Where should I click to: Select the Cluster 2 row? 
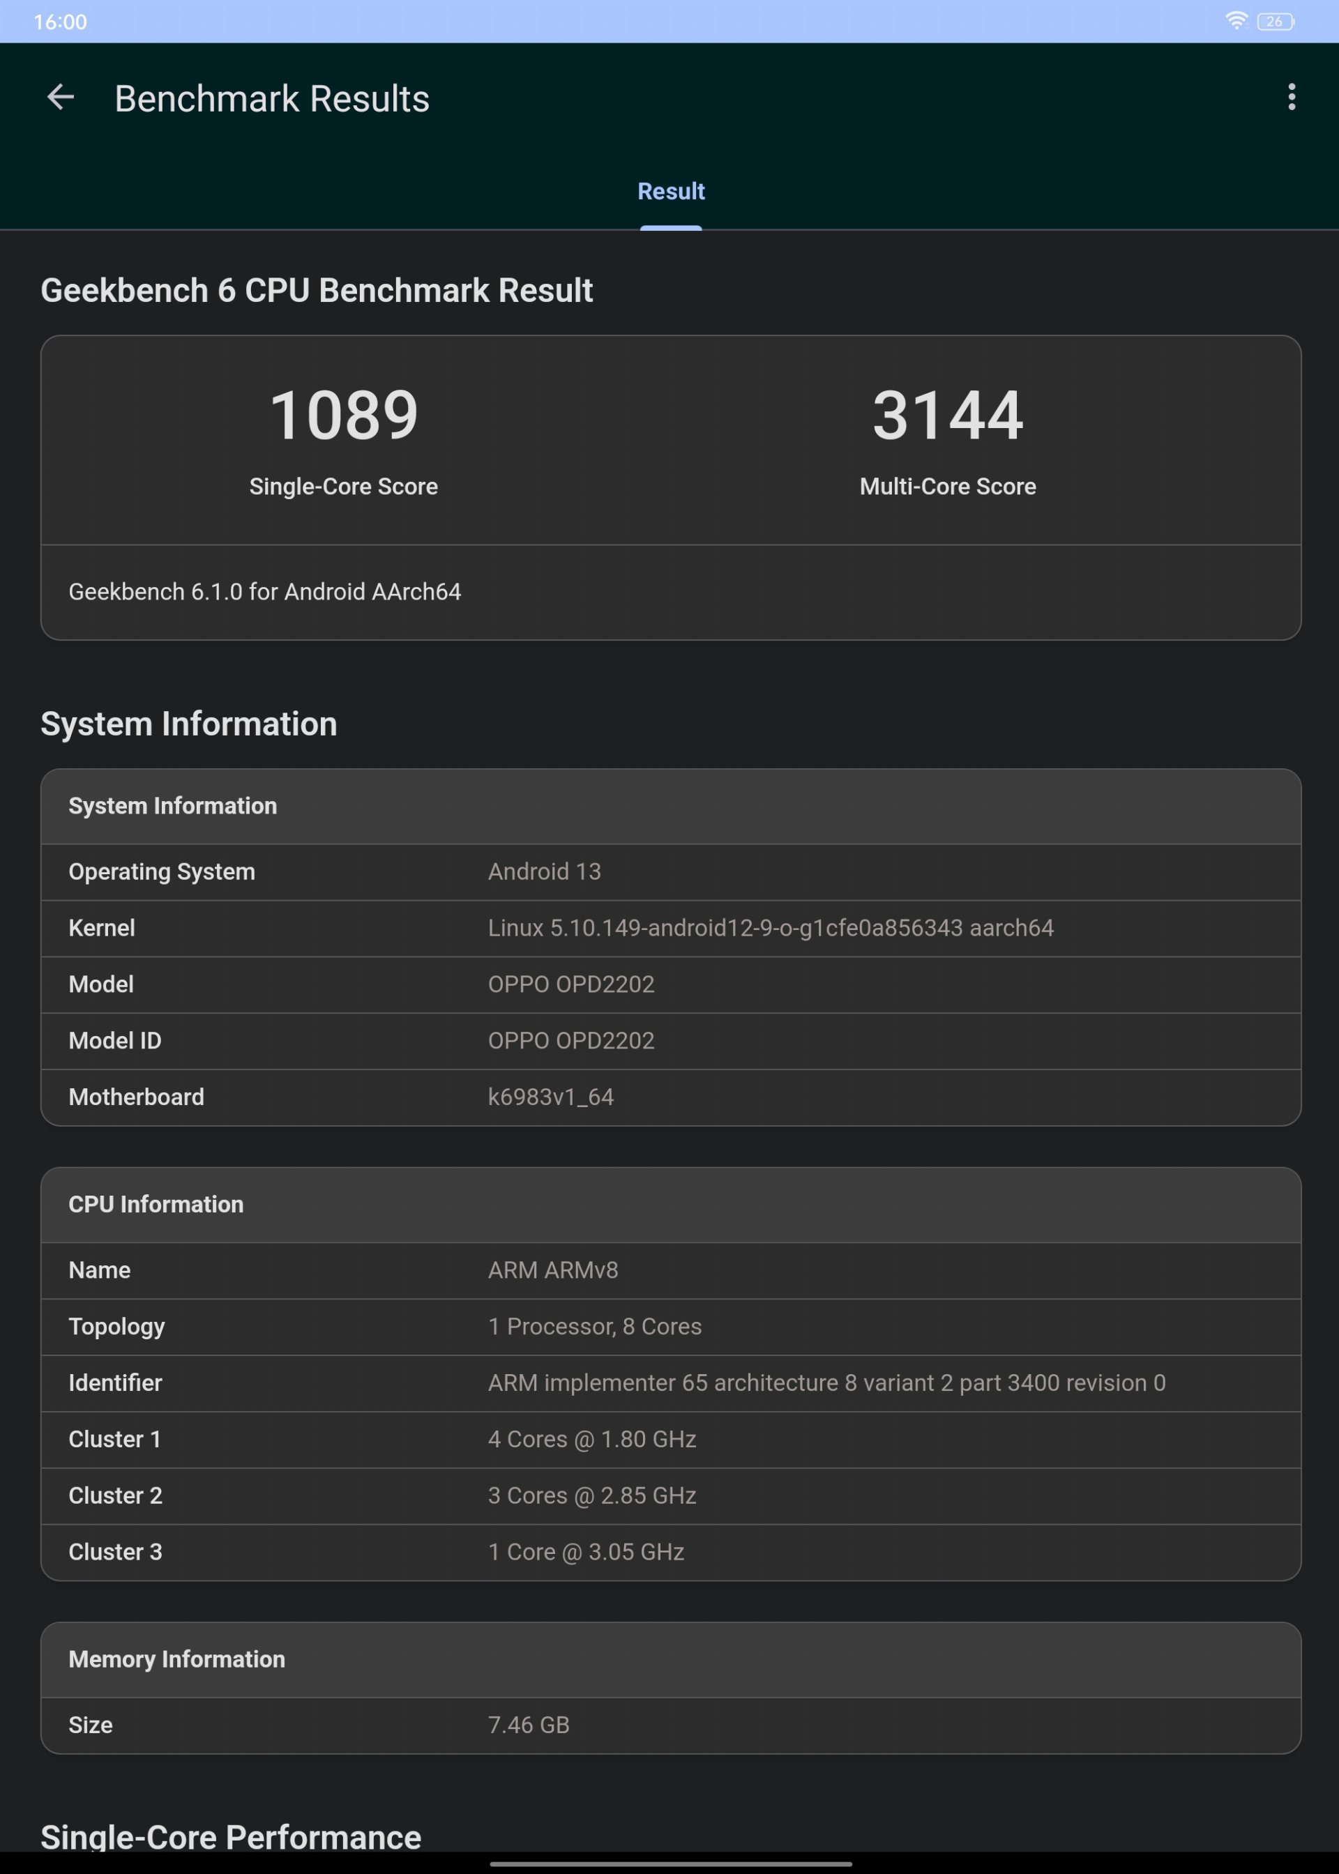[x=671, y=1495]
